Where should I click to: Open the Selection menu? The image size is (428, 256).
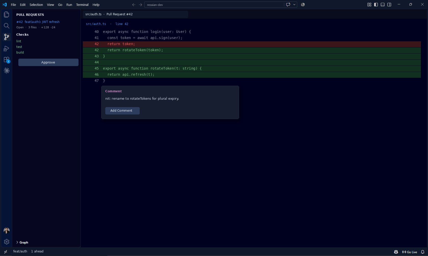[x=36, y=5]
